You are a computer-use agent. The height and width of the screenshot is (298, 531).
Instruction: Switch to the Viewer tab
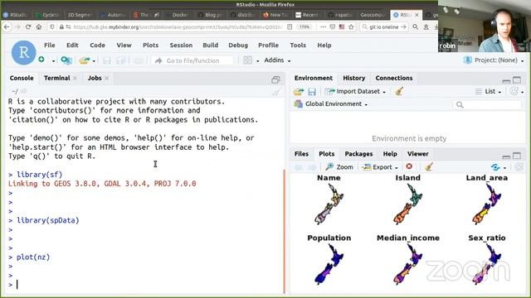(418, 154)
